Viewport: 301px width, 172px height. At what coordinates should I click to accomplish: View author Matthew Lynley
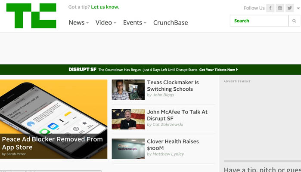[168, 154]
